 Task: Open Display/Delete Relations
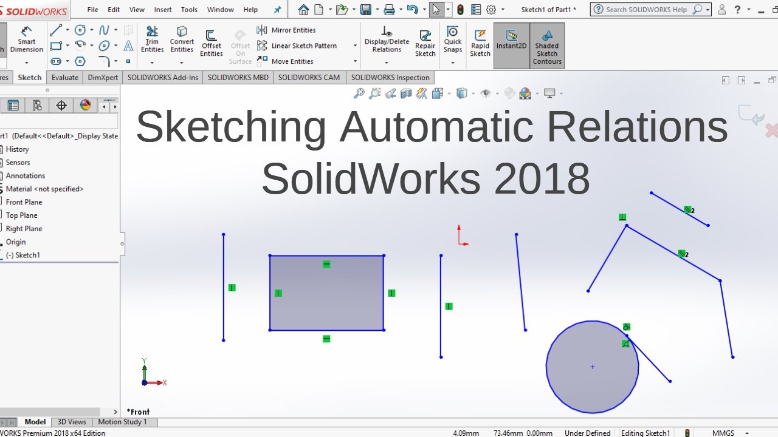coord(387,39)
